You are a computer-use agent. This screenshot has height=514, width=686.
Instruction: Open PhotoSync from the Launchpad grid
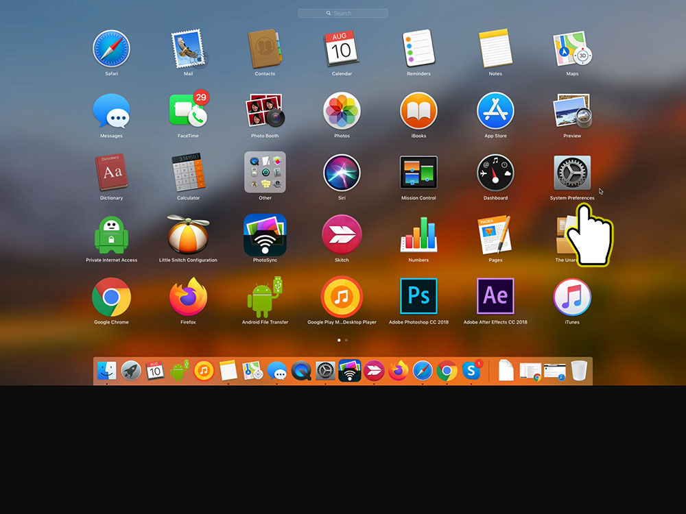click(x=265, y=234)
